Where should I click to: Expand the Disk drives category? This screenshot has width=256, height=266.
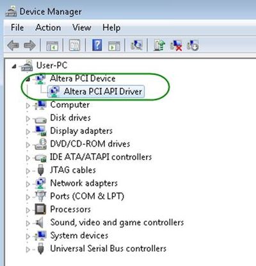coord(28,119)
